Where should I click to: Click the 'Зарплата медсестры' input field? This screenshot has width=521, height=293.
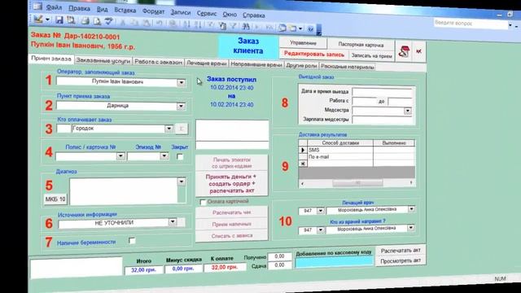click(x=382, y=120)
